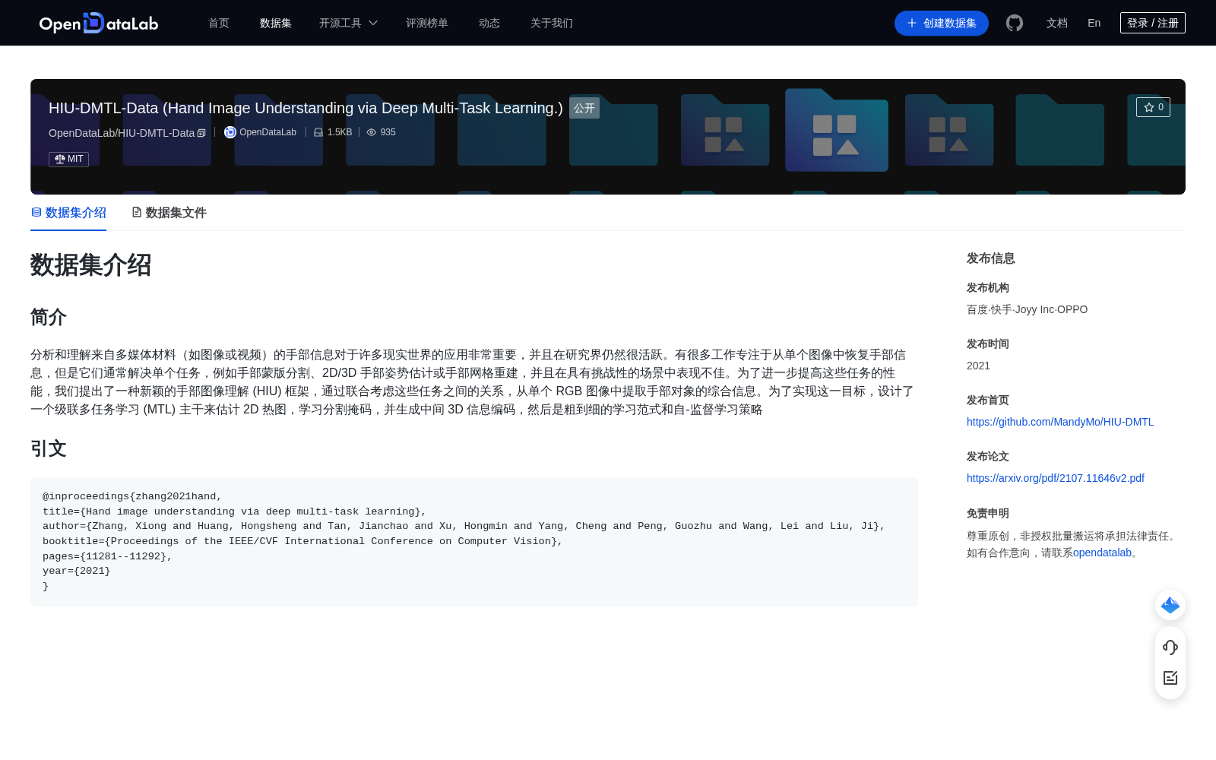Open 动态 in the navigation bar
This screenshot has height=760, width=1216.
point(489,23)
